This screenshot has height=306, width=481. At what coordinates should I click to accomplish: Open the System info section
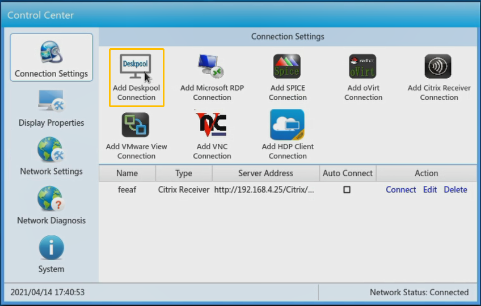coord(51,254)
